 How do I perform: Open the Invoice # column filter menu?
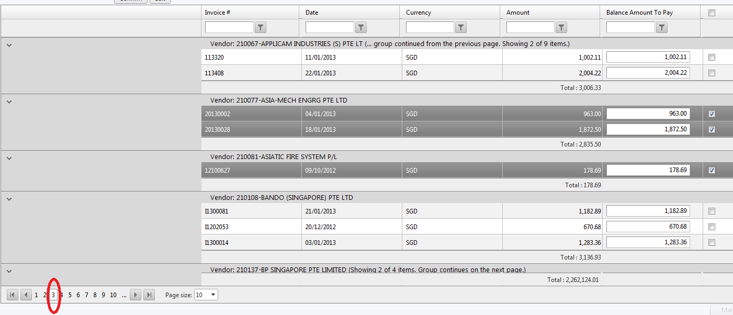coord(261,28)
